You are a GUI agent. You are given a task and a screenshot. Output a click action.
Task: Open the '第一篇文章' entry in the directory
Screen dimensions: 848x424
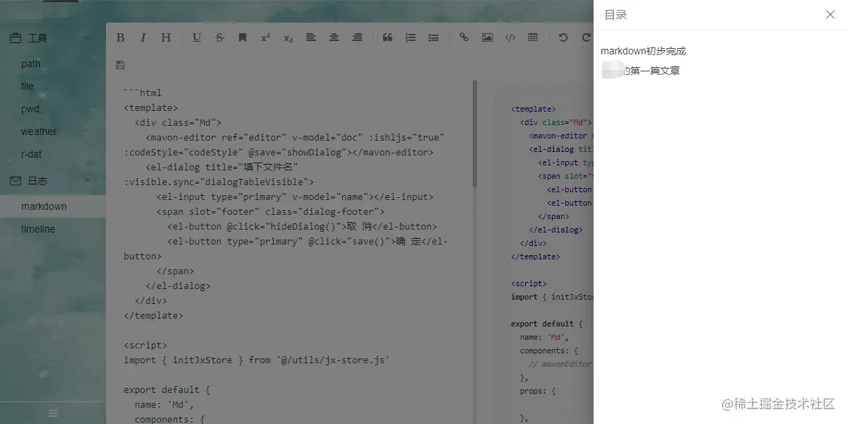click(640, 71)
